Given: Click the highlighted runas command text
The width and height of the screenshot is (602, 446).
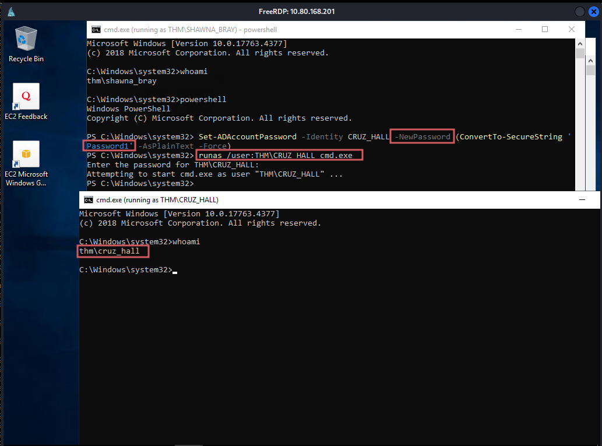Looking at the screenshot, I should coord(280,156).
